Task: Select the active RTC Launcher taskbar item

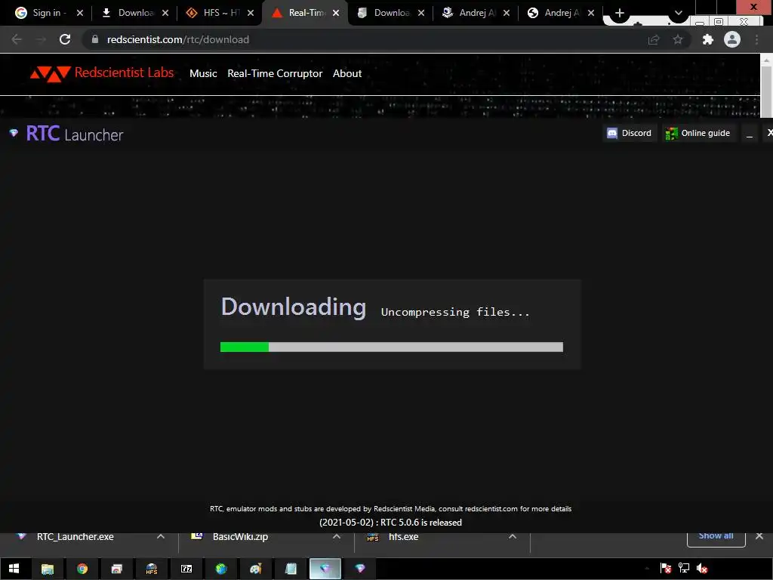Action: (325, 569)
